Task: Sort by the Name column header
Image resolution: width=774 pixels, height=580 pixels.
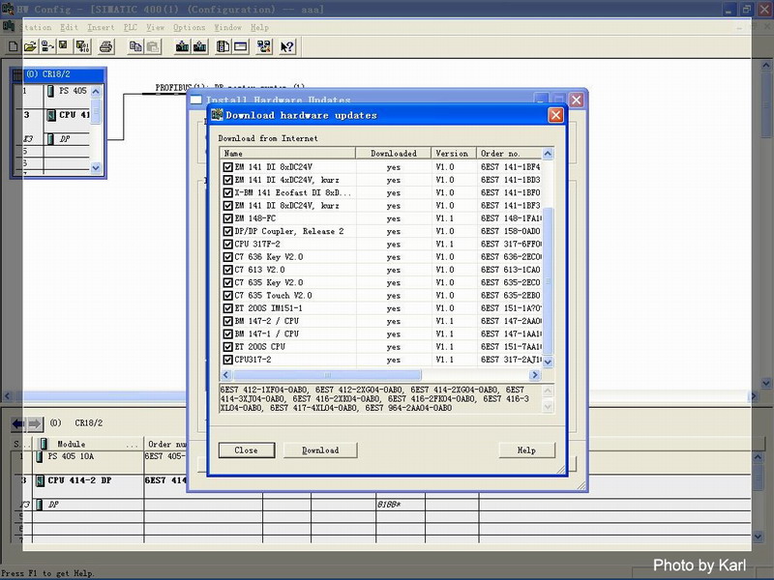Action: click(287, 154)
